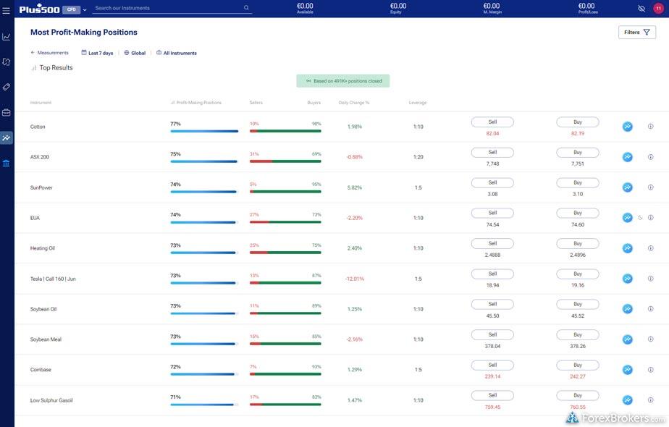Select the active insights tab in sidebar
This screenshot has width=669, height=427.
pyautogui.click(x=7, y=138)
